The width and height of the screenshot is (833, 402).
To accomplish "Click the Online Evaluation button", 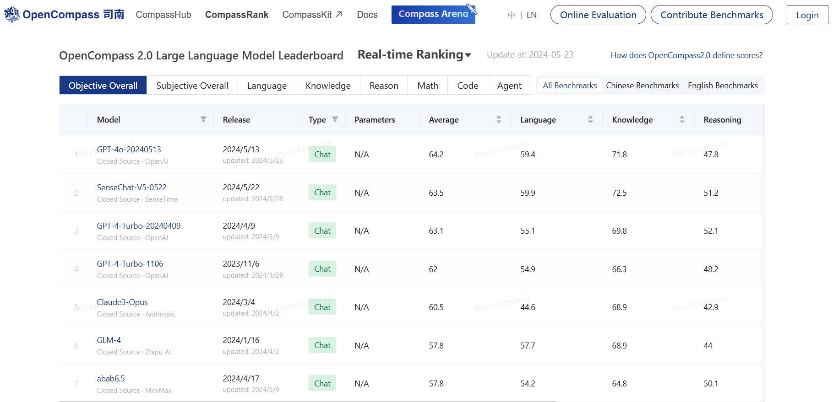I will (598, 15).
